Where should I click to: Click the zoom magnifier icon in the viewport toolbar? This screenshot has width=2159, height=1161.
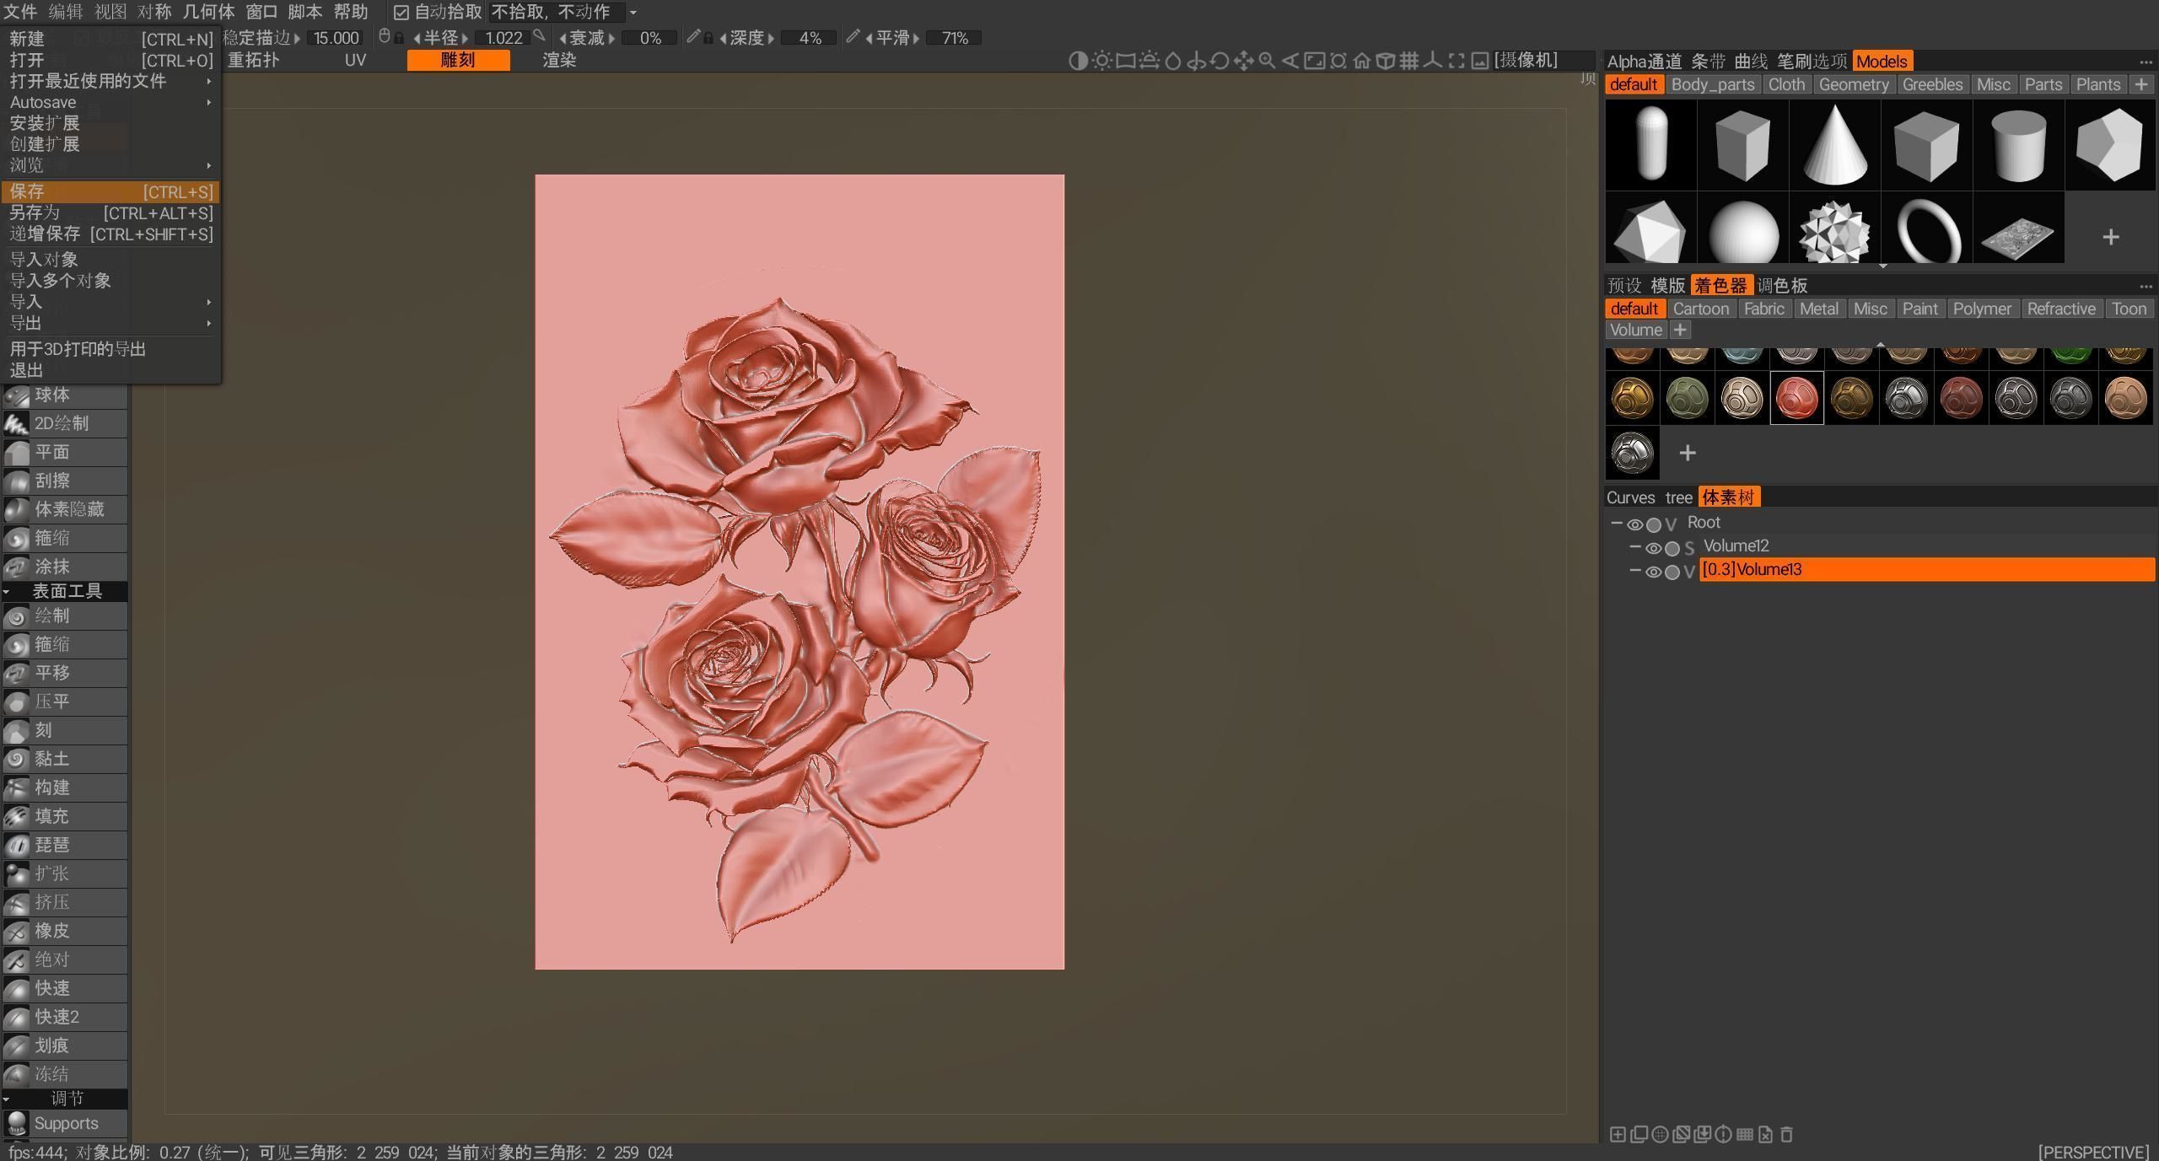(x=1267, y=60)
